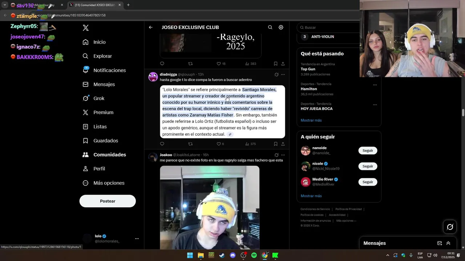
Task: Open Spotify from the taskbar
Action: point(254,255)
